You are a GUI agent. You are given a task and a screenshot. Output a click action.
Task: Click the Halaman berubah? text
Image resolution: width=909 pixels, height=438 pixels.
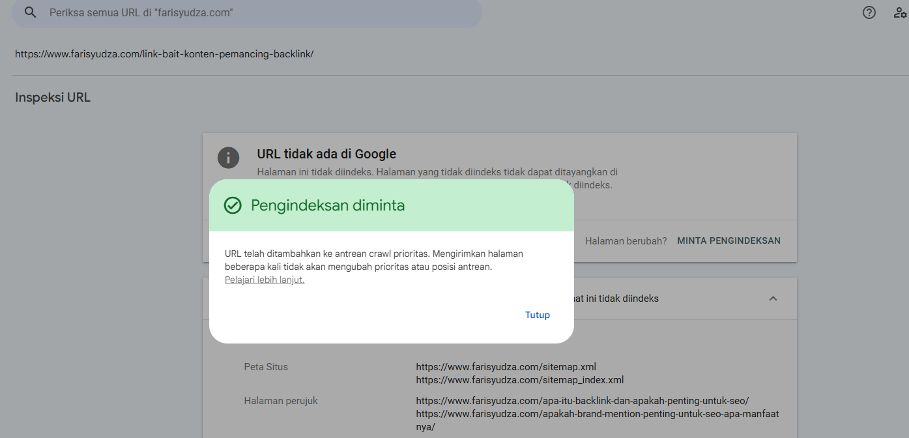pos(626,241)
